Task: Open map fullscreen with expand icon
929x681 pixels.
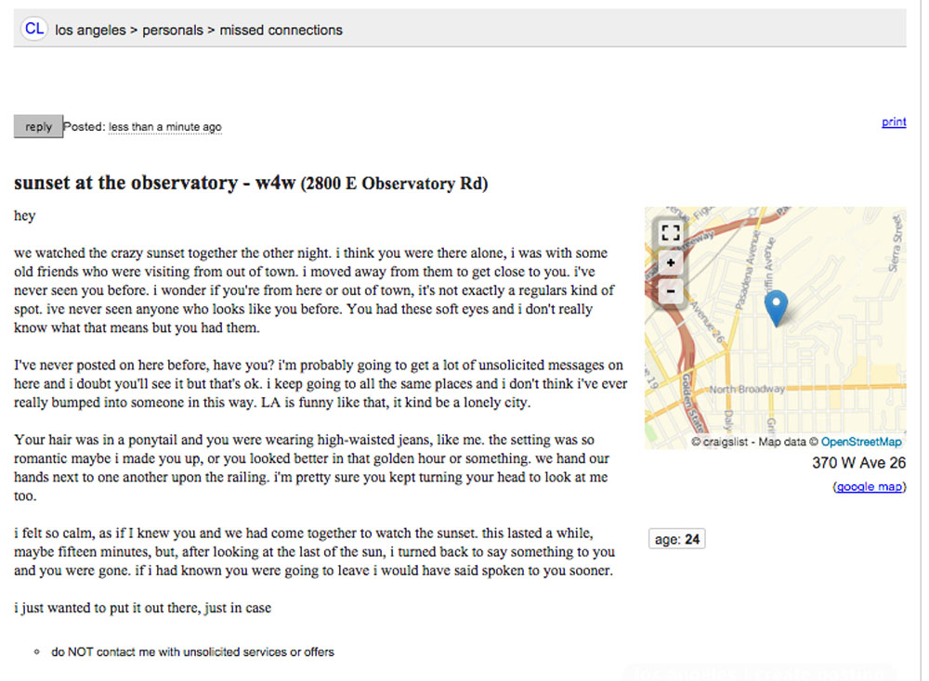Action: [x=670, y=233]
